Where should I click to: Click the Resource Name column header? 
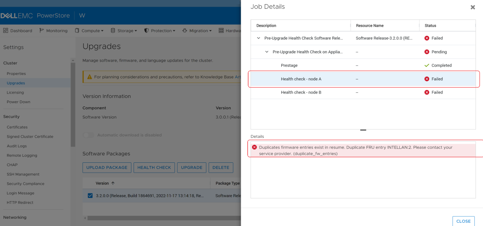385,26
